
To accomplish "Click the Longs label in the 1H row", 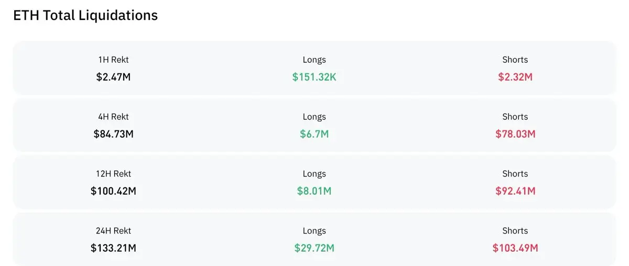I will [x=314, y=60].
